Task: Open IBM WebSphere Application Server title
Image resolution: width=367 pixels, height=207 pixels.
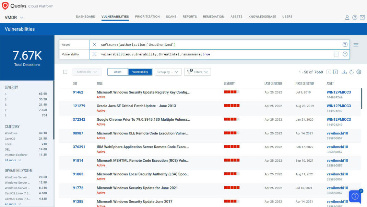Action: click(x=143, y=147)
